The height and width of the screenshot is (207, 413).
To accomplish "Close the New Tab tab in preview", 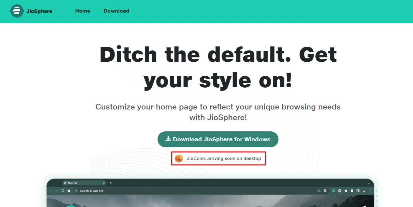I will (x=104, y=183).
